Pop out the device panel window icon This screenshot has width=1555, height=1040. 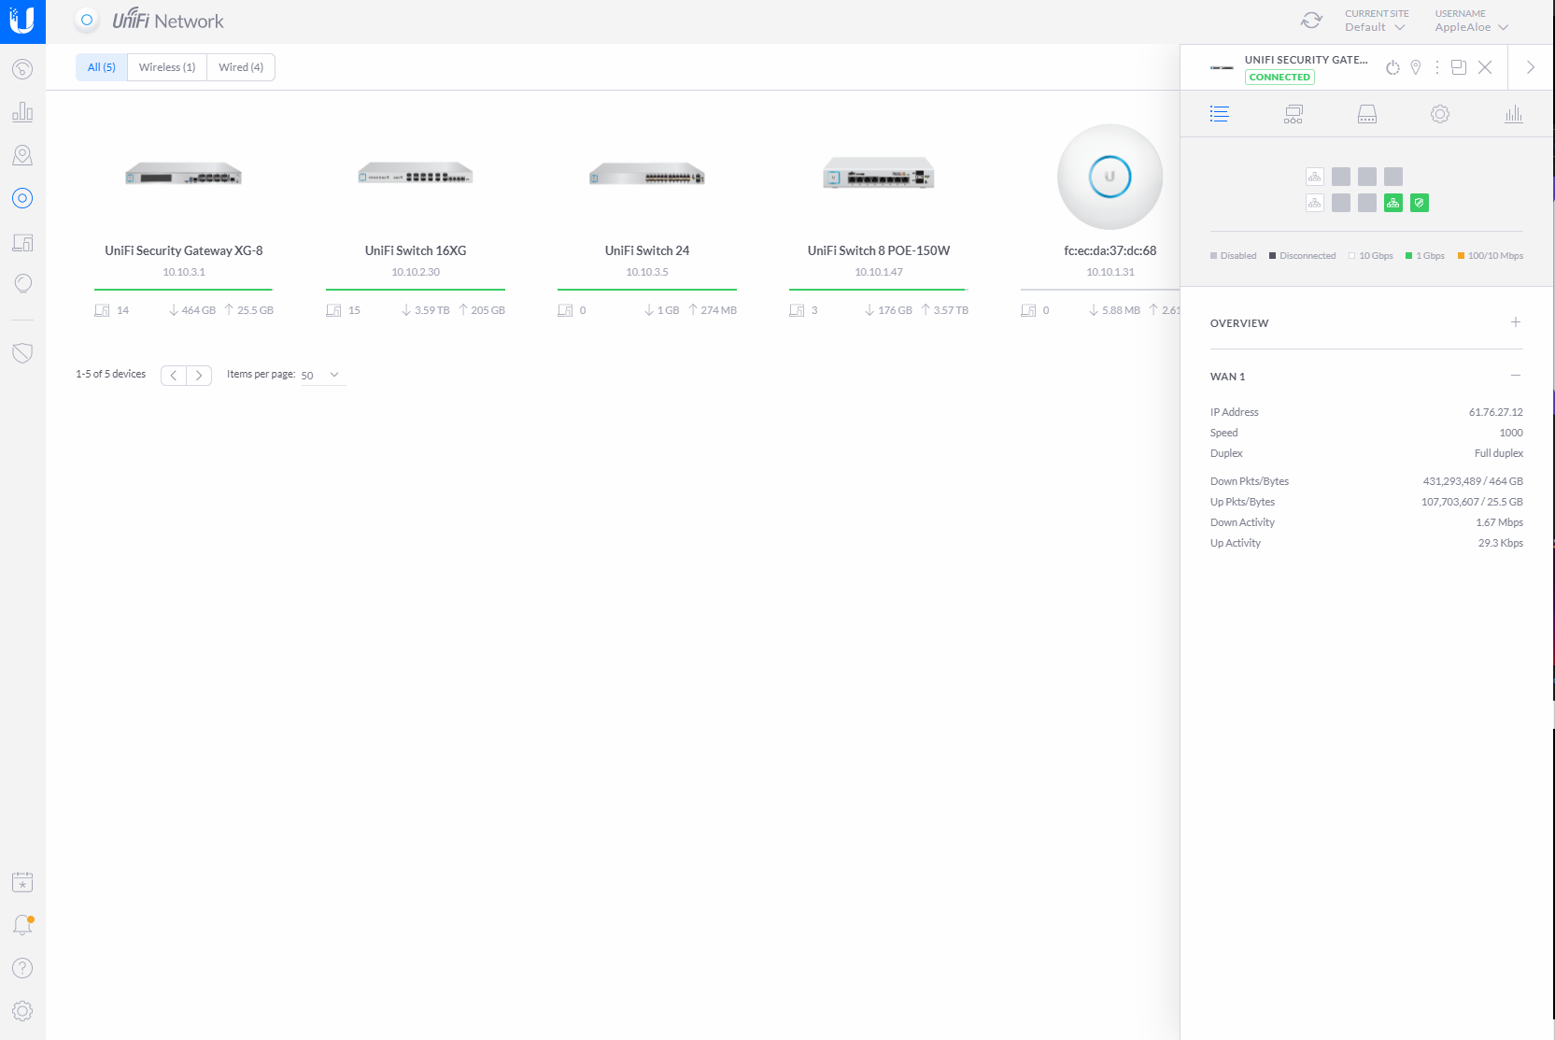[x=1459, y=67]
